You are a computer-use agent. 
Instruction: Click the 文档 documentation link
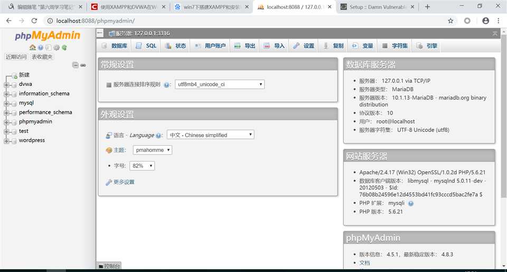click(x=364, y=262)
